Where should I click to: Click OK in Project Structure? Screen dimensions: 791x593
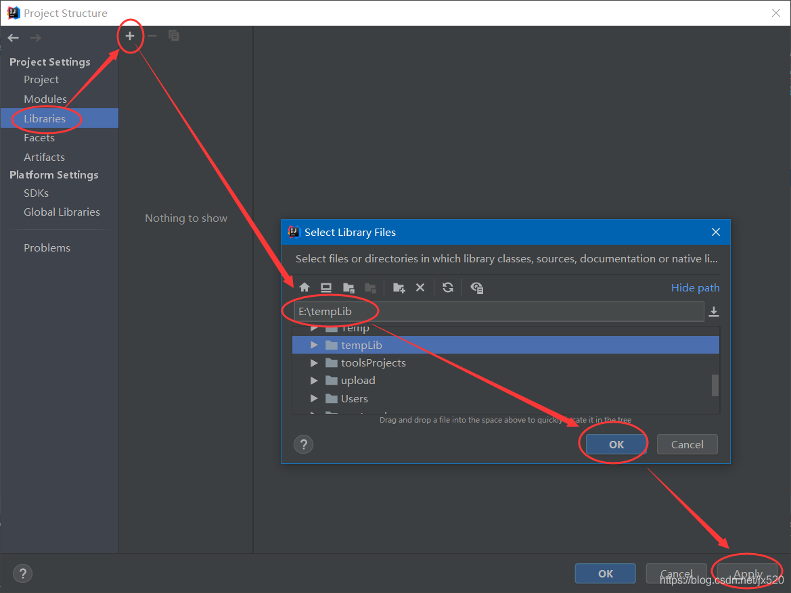point(606,573)
